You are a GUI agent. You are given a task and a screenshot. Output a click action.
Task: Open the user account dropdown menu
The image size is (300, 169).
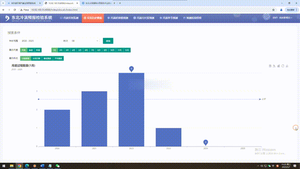click(x=283, y=18)
